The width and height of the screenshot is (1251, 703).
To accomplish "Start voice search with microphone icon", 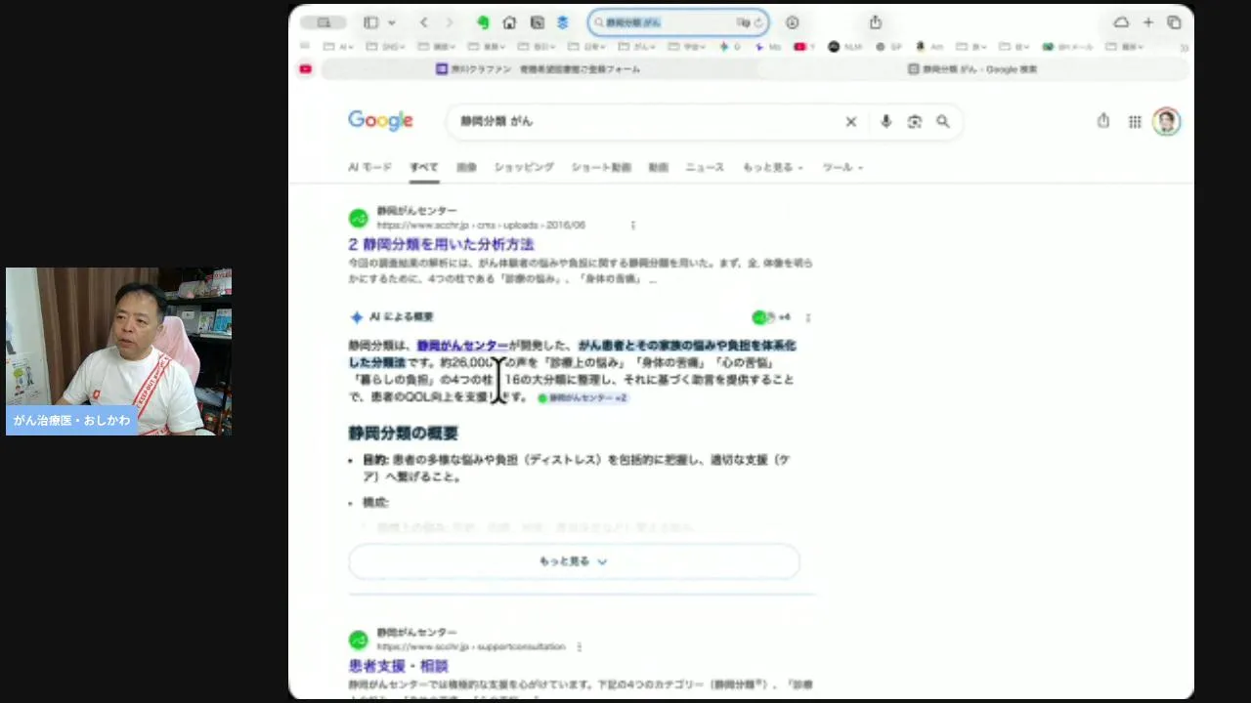I will (x=886, y=121).
